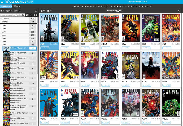Filter by 0-9 in alphabet bar

79,6
